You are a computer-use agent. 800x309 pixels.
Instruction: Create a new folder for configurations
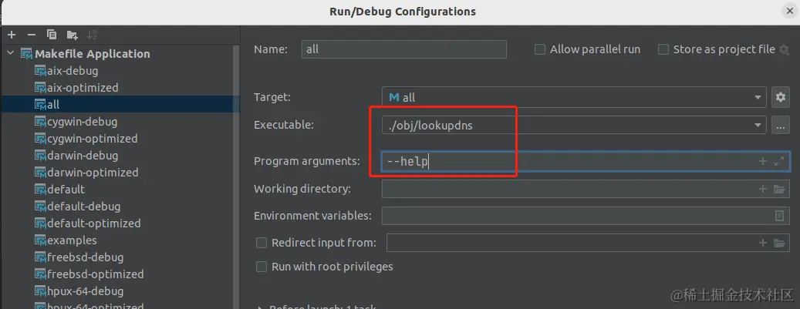point(72,35)
